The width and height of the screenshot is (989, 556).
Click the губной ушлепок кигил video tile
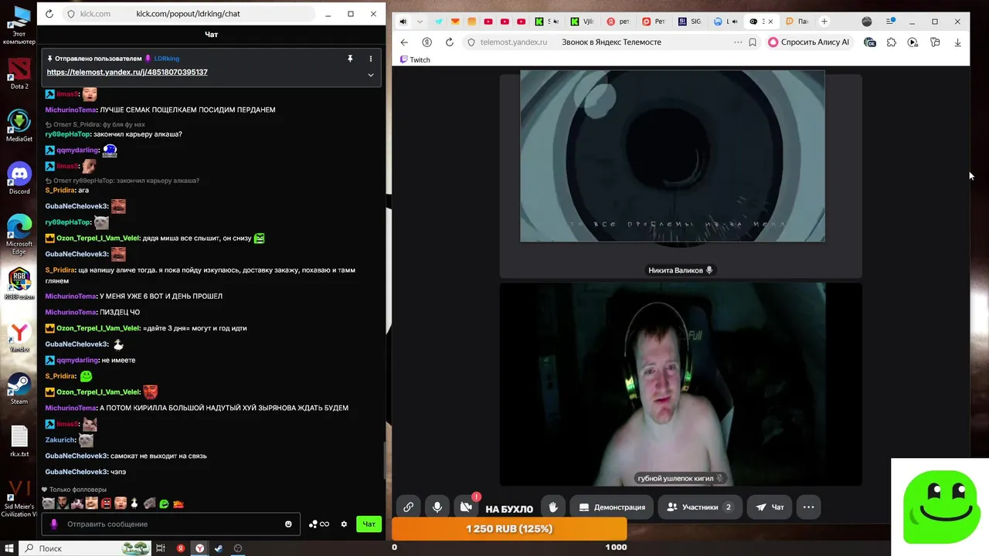pyautogui.click(x=680, y=385)
